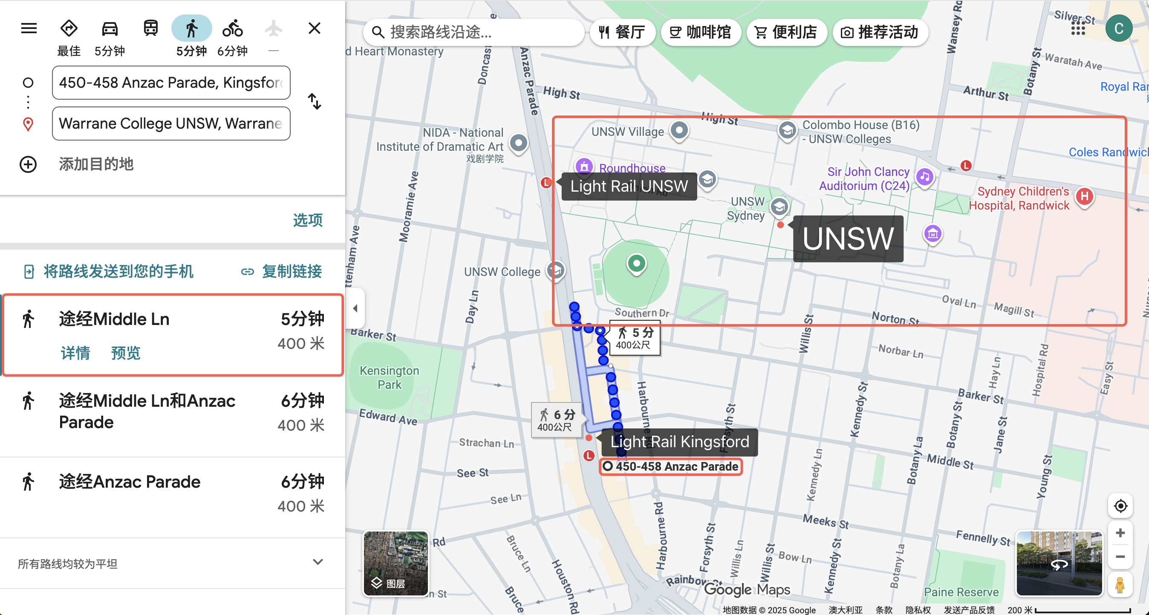Open the map layers (图层) thumbnail
Screen dimensions: 1149x615
(396, 563)
